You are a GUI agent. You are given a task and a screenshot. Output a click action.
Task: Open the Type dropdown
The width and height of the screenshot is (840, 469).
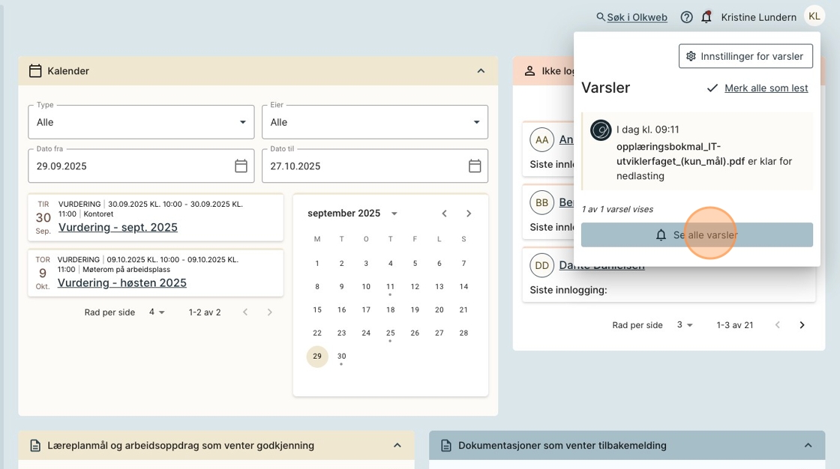point(141,122)
